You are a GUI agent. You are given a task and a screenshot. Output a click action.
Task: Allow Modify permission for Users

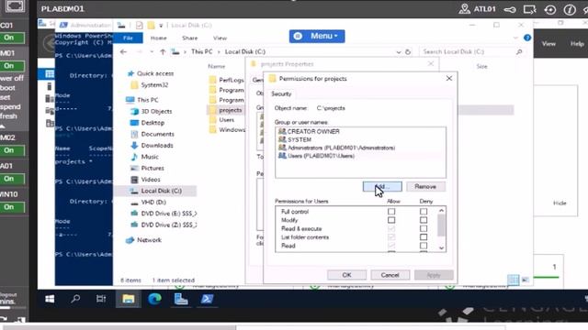click(x=391, y=220)
